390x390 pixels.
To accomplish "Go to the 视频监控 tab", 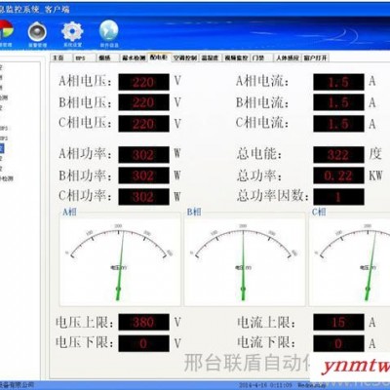I will pos(236,58).
